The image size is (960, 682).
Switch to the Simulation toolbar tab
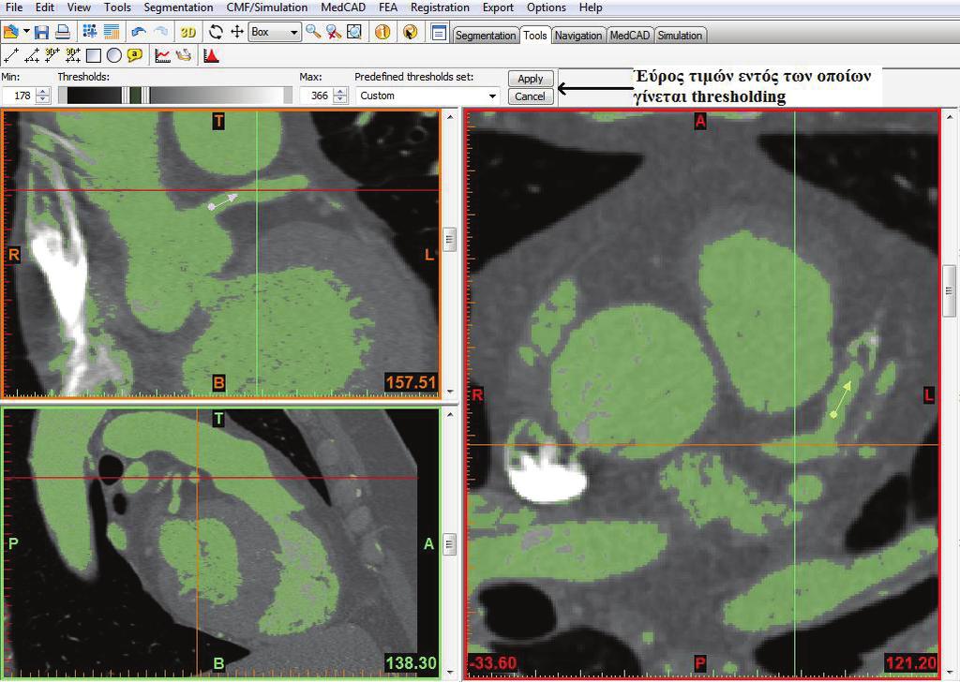680,36
